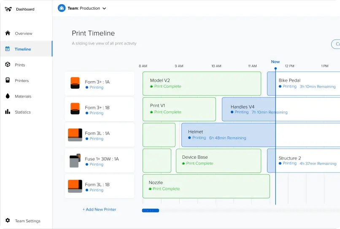Click the Printers icon in sidebar

(x=8, y=80)
